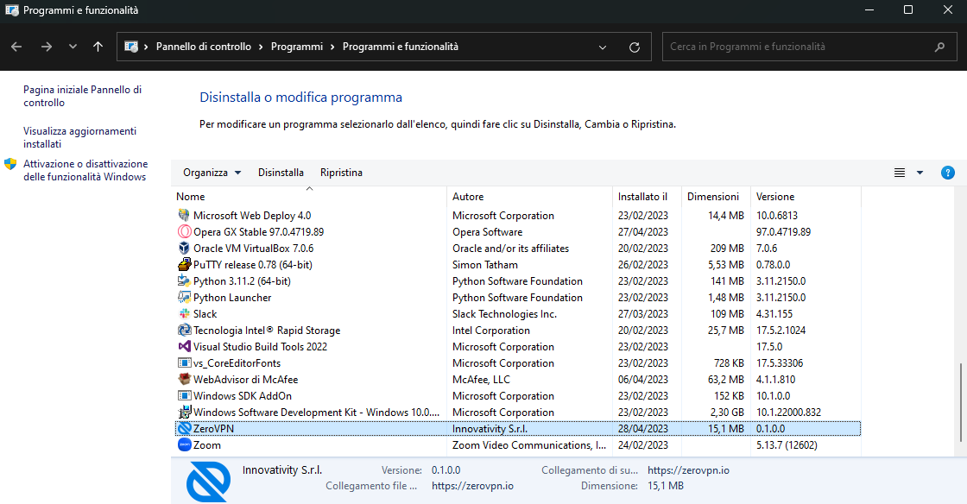Click the Python 3.11.2 program icon
The height and width of the screenshot is (504, 967).
[184, 281]
